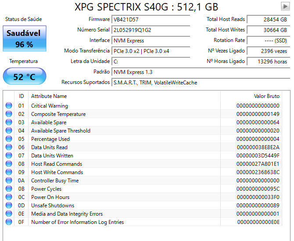Select the Composite Temperature attribute name
Image resolution: width=294 pixels, height=241 pixels.
click(58, 114)
